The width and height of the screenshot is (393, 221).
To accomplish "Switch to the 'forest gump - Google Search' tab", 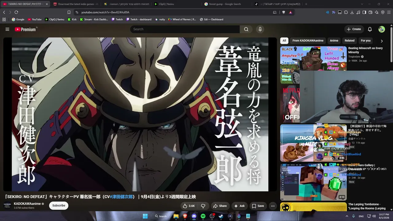I will pyautogui.click(x=226, y=4).
